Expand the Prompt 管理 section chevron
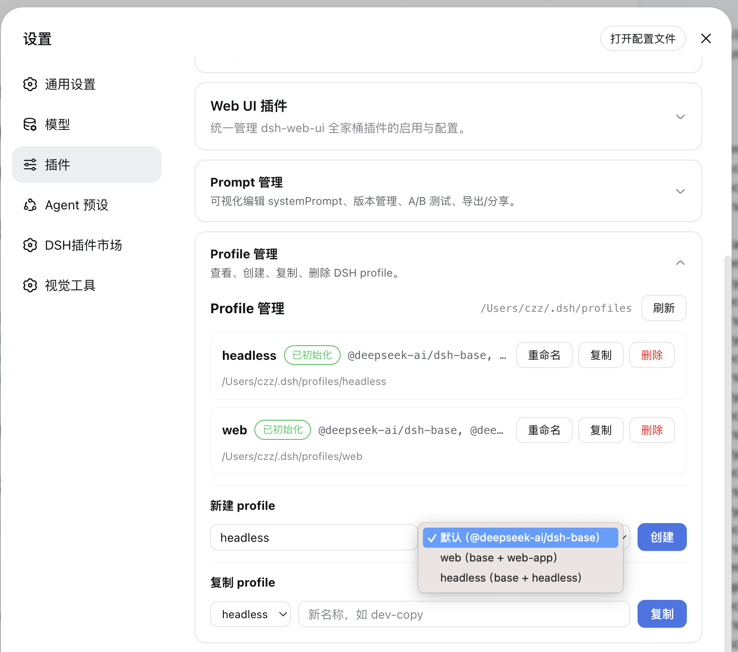The image size is (738, 652). (x=680, y=191)
